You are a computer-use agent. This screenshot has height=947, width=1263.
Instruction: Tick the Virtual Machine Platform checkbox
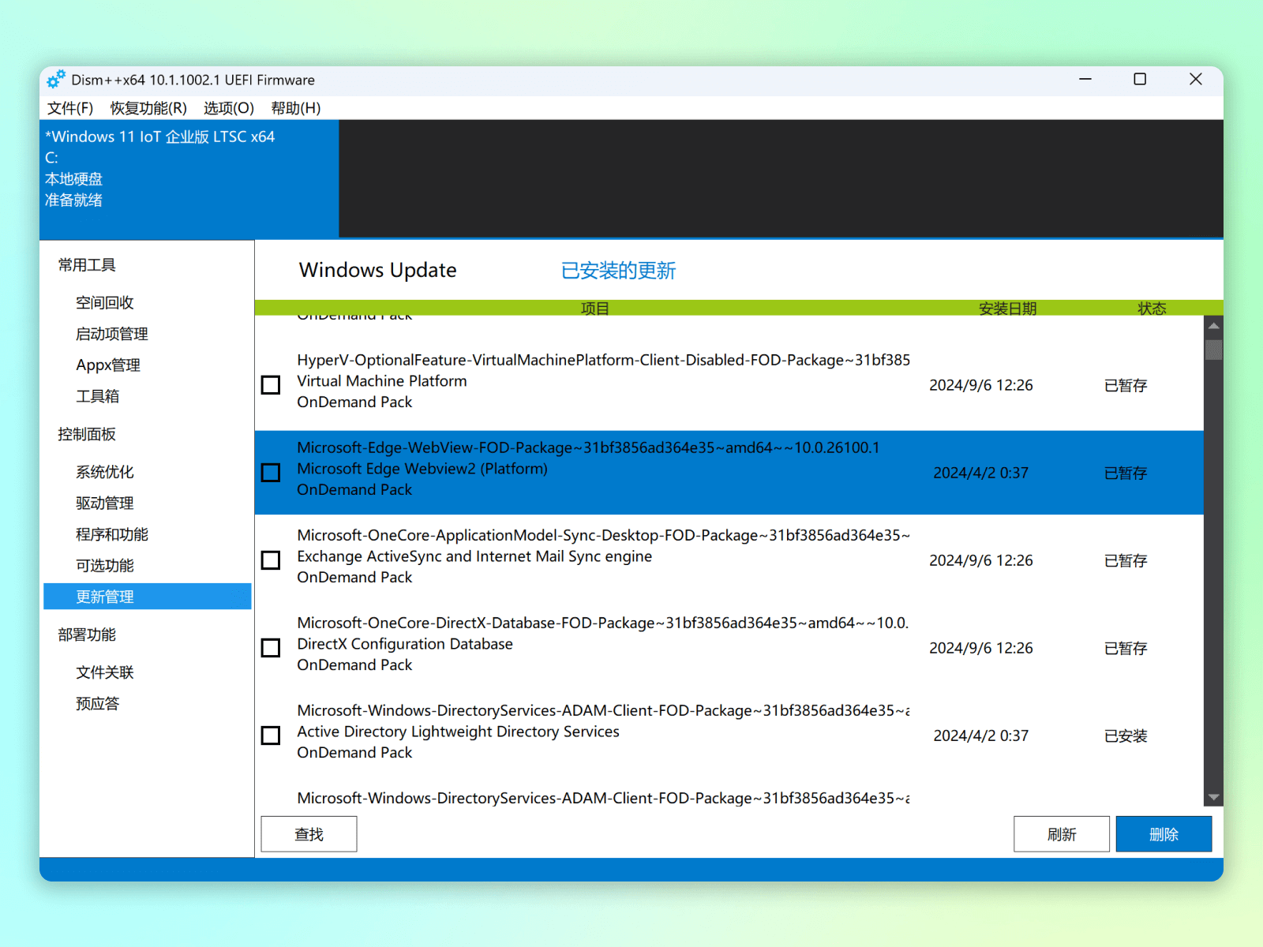[x=271, y=385]
